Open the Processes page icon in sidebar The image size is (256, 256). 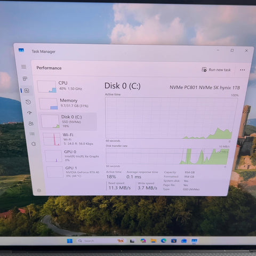click(x=25, y=78)
